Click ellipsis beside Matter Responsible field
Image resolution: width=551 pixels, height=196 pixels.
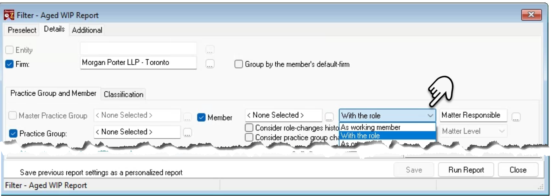coord(516,117)
